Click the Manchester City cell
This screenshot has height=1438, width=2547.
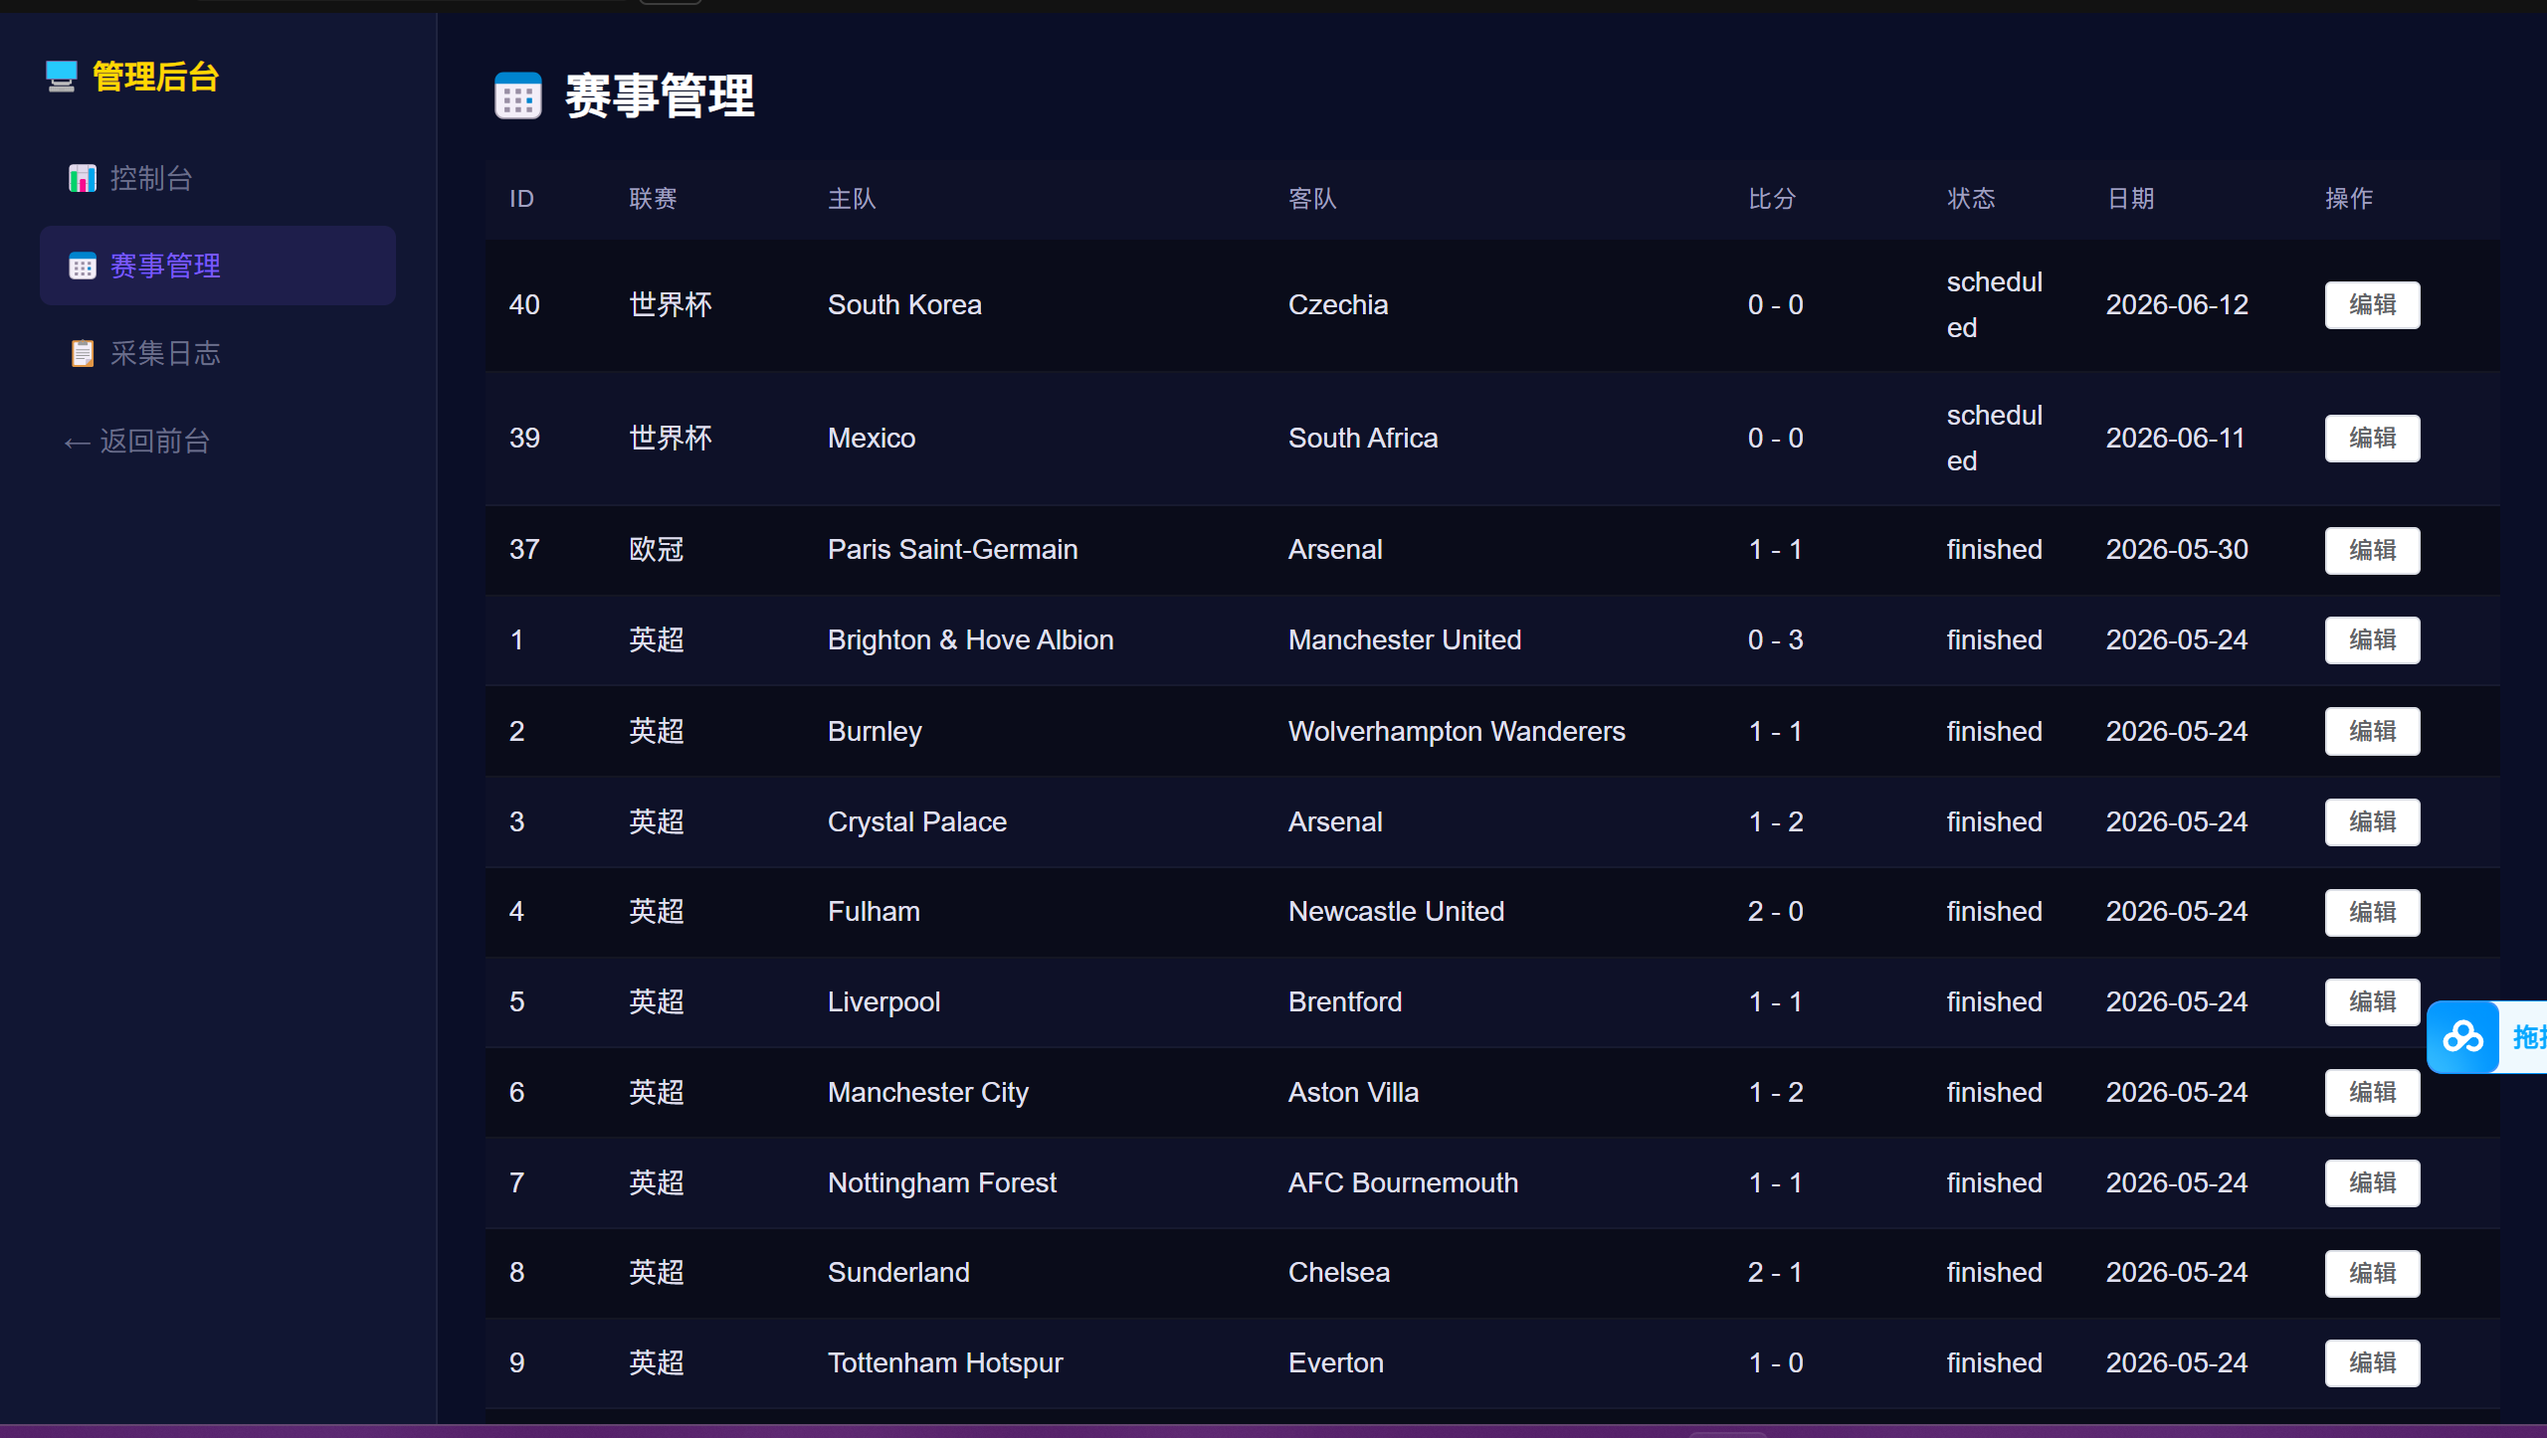tap(928, 1093)
